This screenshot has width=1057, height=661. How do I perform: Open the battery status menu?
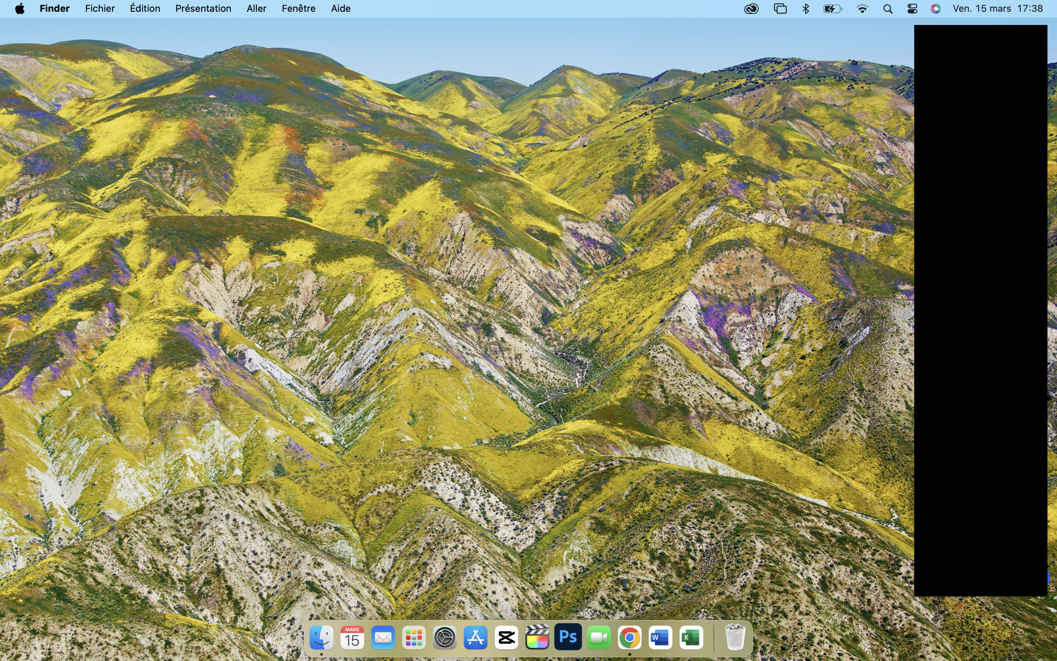click(832, 9)
